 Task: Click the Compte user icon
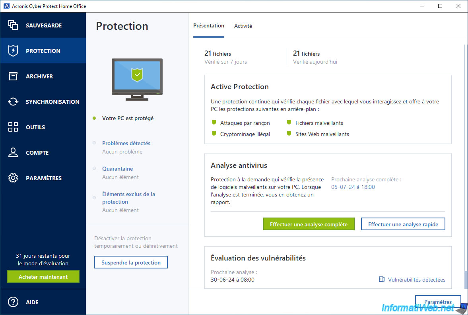[x=13, y=152]
